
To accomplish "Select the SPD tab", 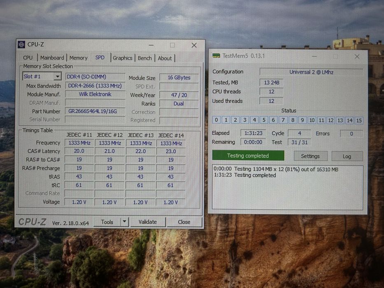I will pyautogui.click(x=100, y=57).
